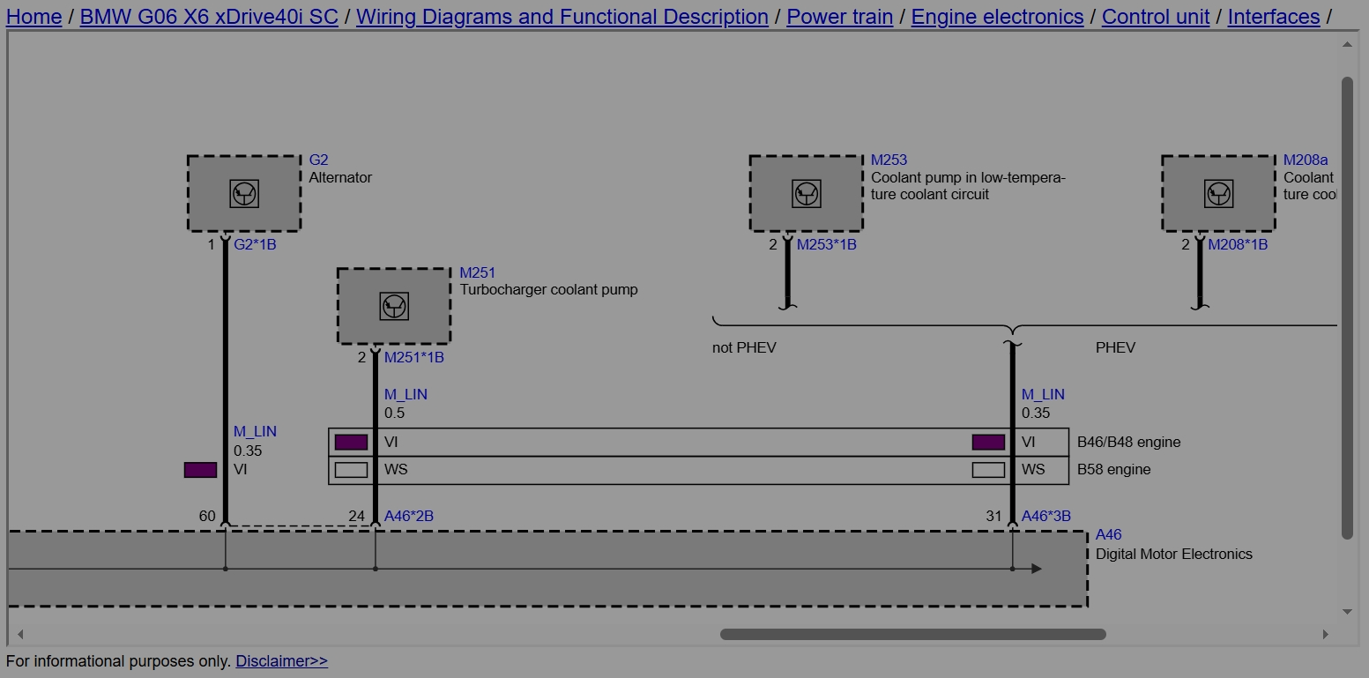The width and height of the screenshot is (1369, 678).
Task: Click the 'For informational purposes only.' text
Action: tap(119, 661)
